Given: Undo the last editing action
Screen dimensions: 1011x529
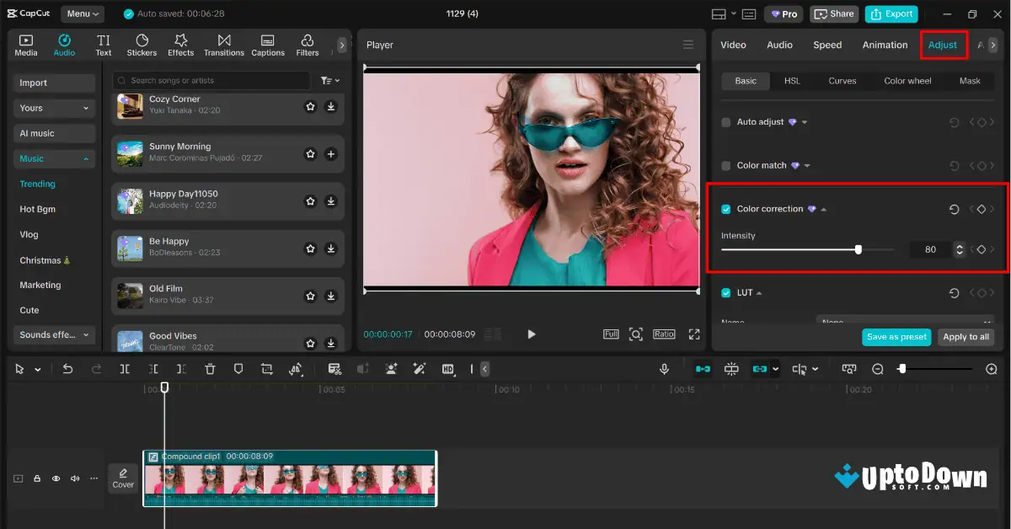Looking at the screenshot, I should pyautogui.click(x=68, y=368).
